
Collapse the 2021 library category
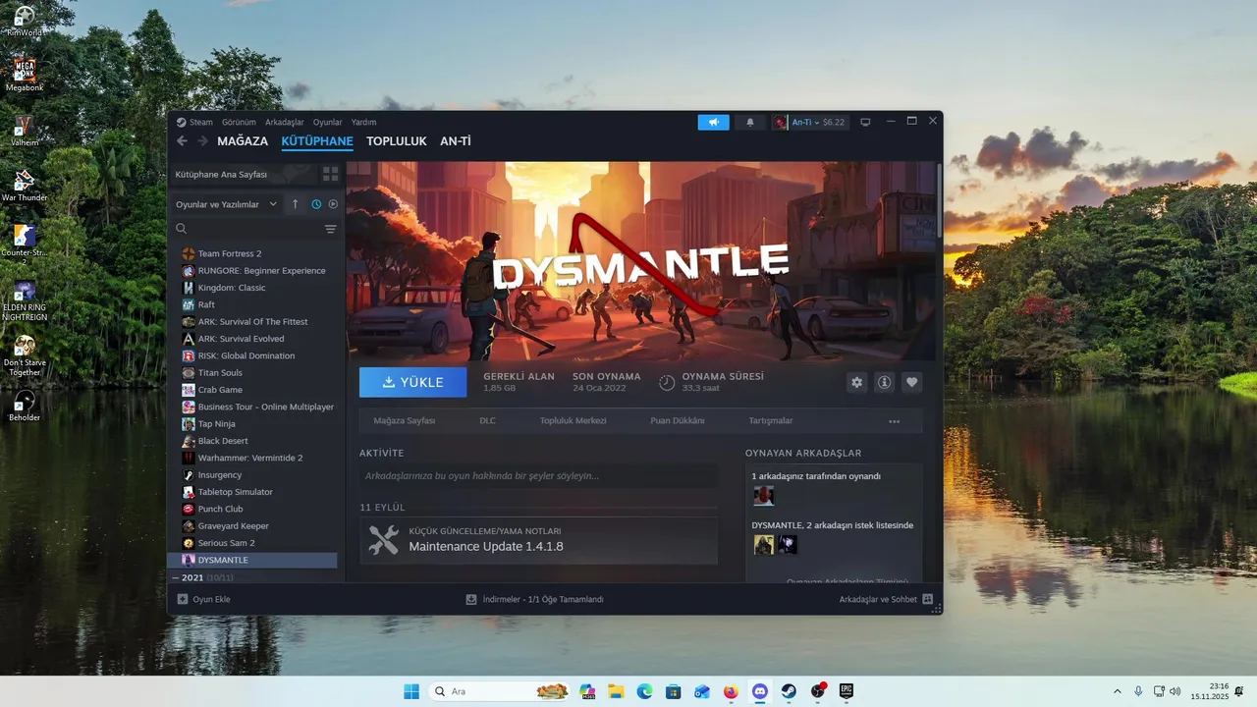pos(176,577)
